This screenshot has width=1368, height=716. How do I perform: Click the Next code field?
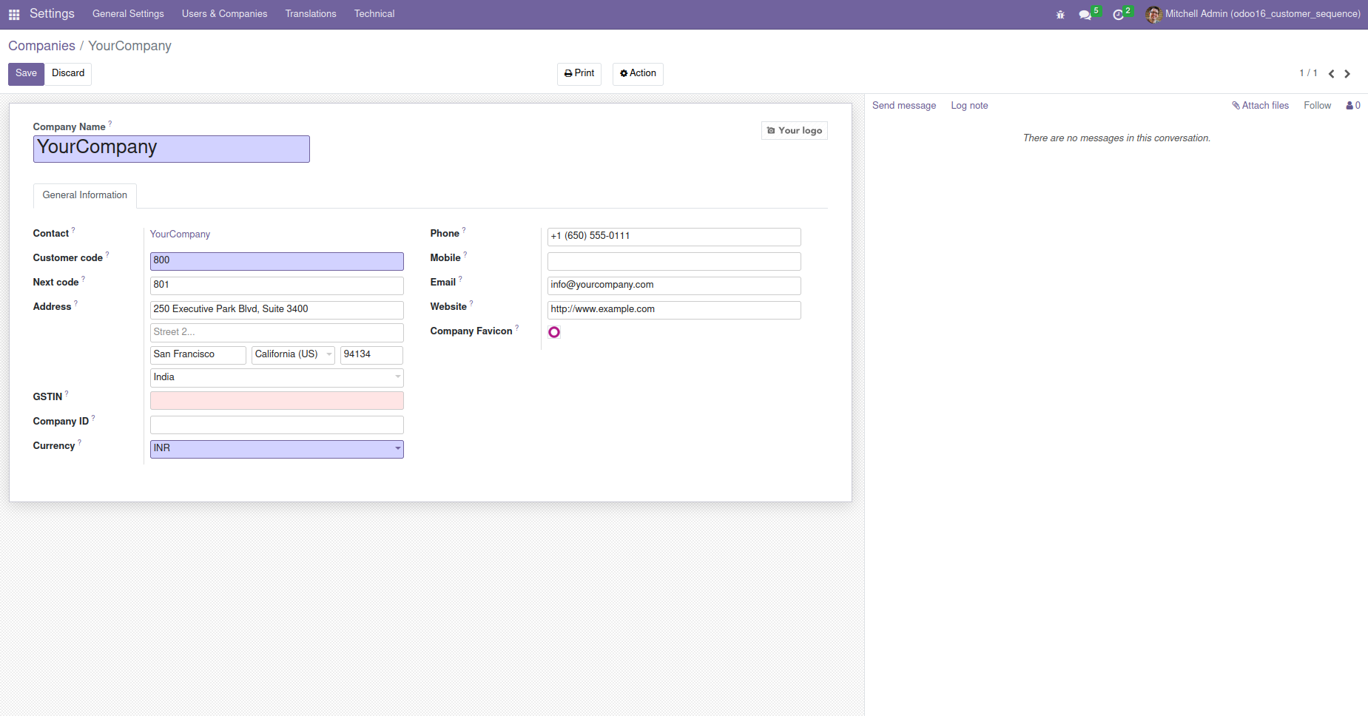[x=277, y=286]
